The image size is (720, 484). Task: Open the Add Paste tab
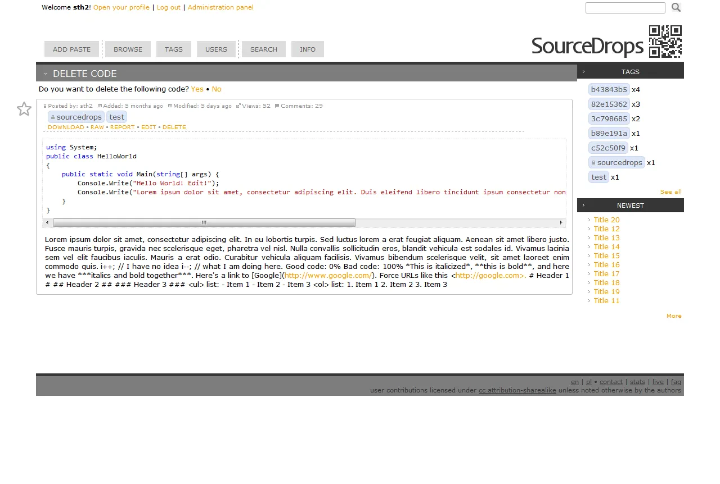(x=71, y=49)
